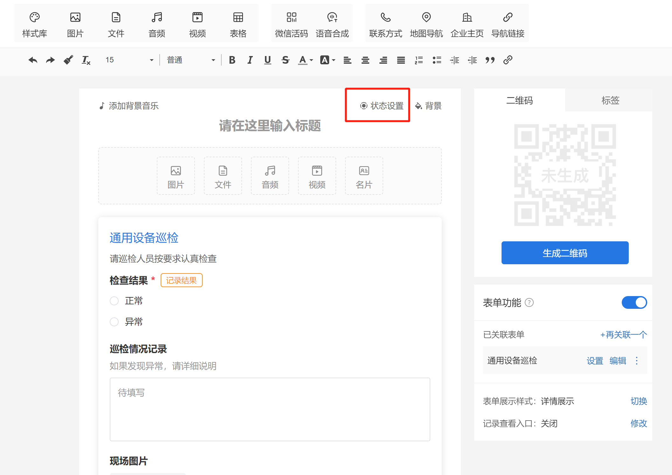
Task: Insert an image with the top 图片 tool
Action: 75,24
